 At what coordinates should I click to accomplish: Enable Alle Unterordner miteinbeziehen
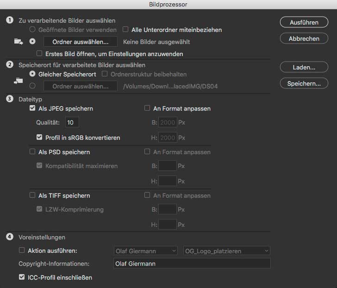click(125, 29)
